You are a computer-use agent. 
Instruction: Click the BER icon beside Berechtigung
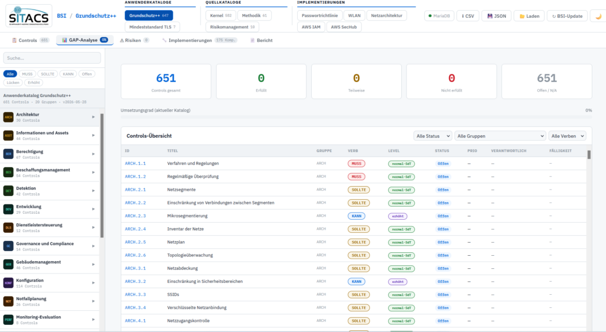(x=8, y=154)
